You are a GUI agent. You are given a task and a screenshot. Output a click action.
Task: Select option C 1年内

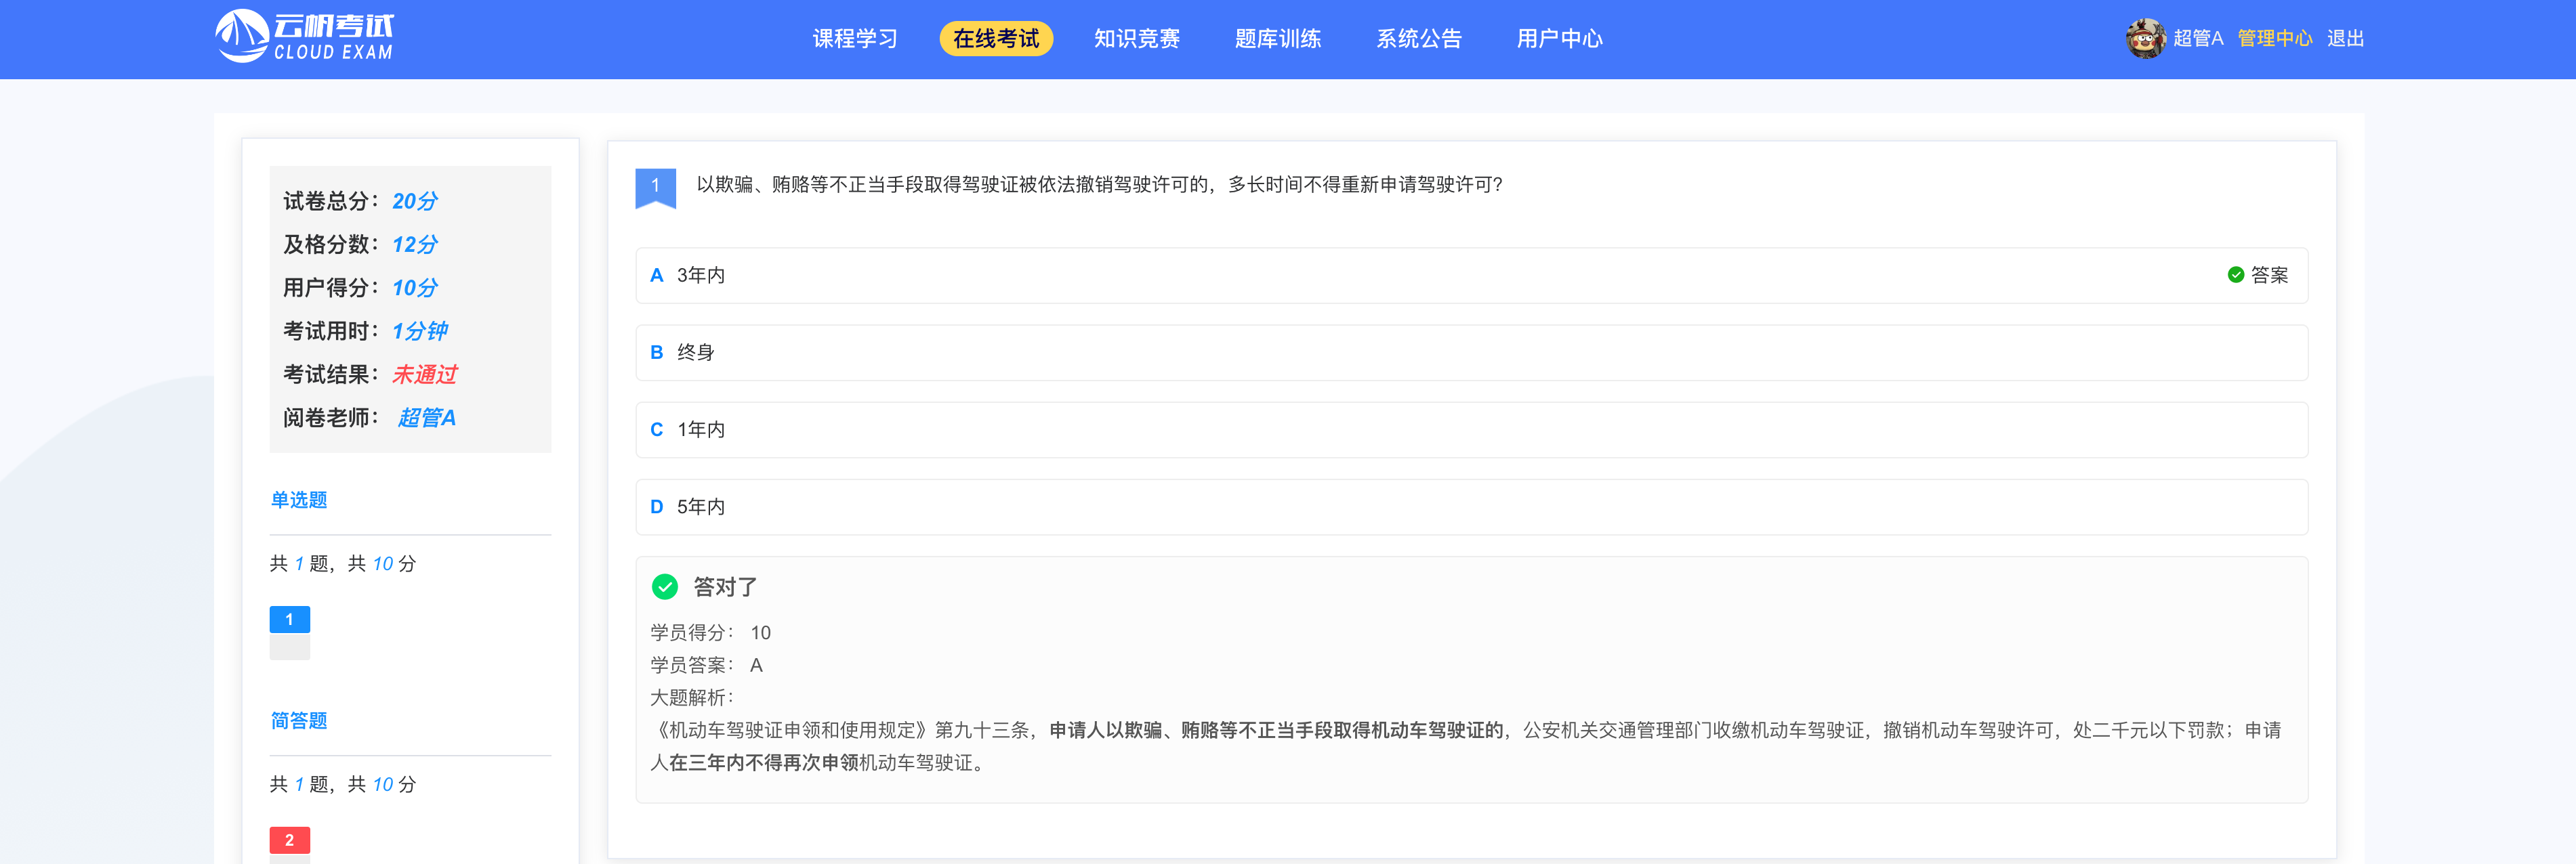(1471, 429)
